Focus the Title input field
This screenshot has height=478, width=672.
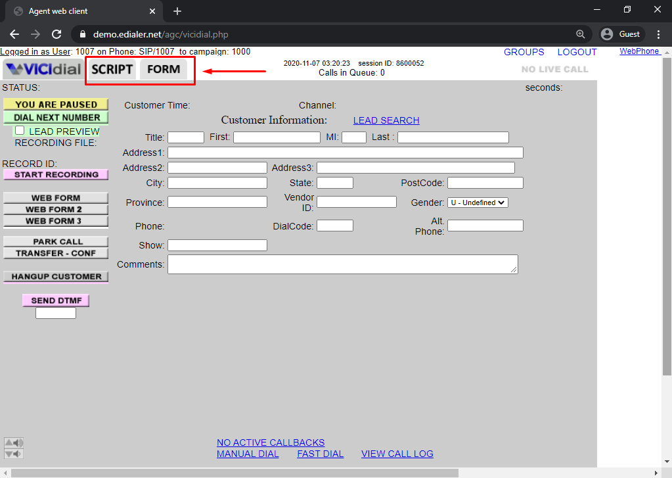click(x=185, y=137)
